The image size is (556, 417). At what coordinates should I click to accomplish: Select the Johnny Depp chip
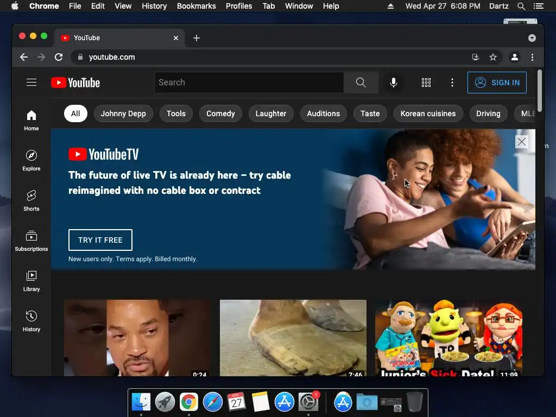coord(123,113)
